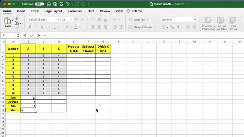Screen dimensions: 244x137
Task: Open the Undo history dropdown arrow
Action: click(72, 4)
